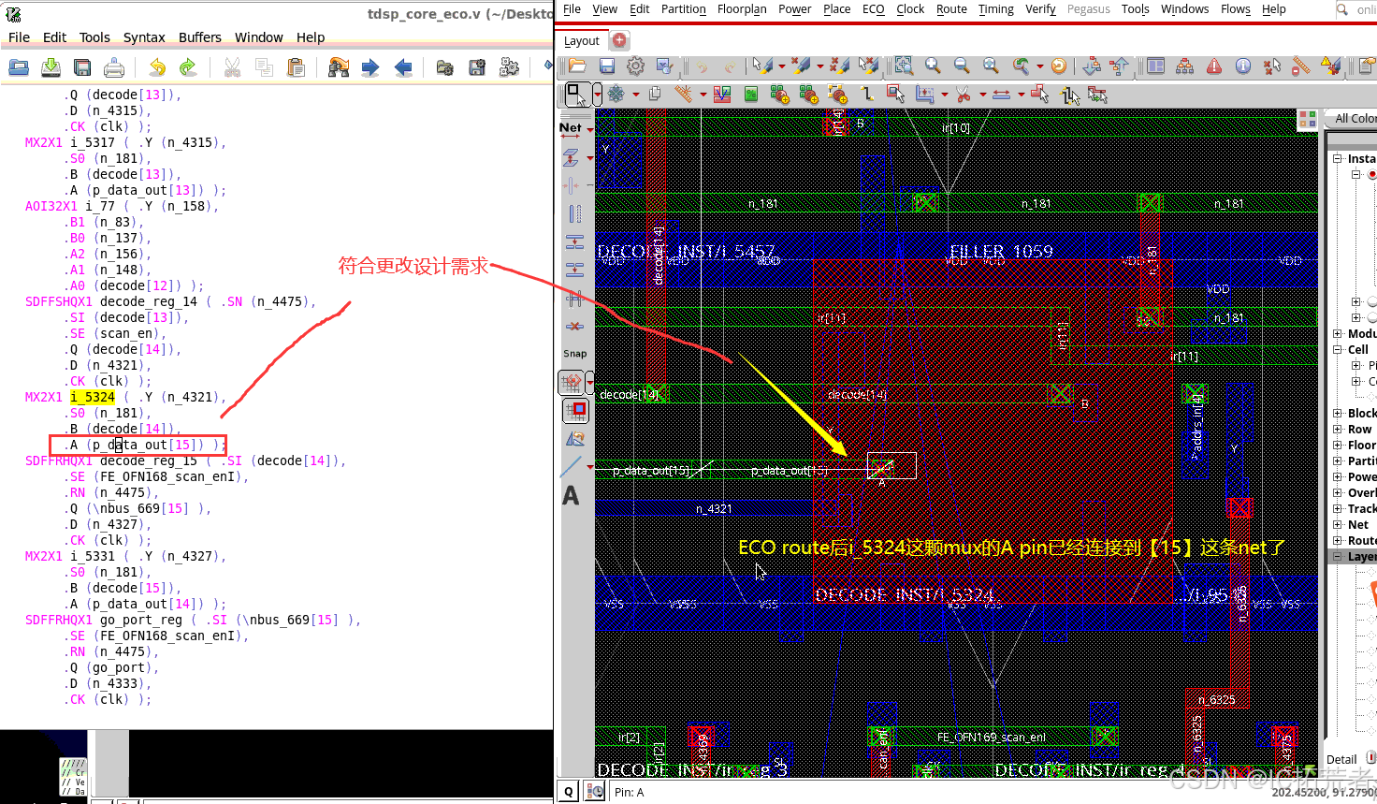
Task: Click DECODE_INST/i_5324 cell label in layout
Action: [904, 594]
